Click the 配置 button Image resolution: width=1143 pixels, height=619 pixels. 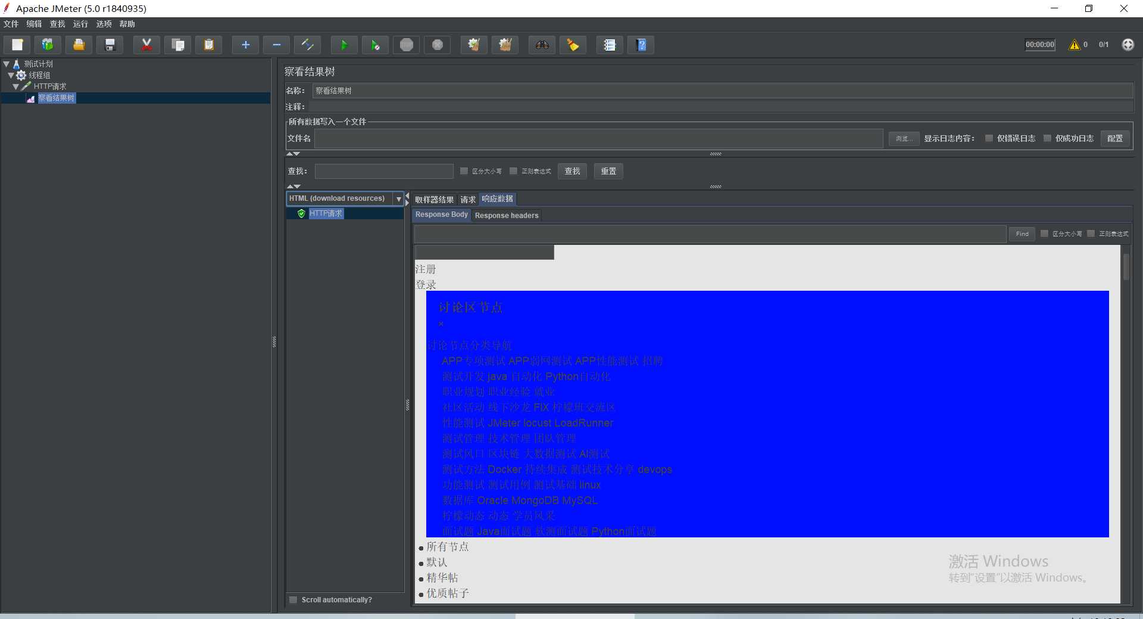pyautogui.click(x=1115, y=138)
